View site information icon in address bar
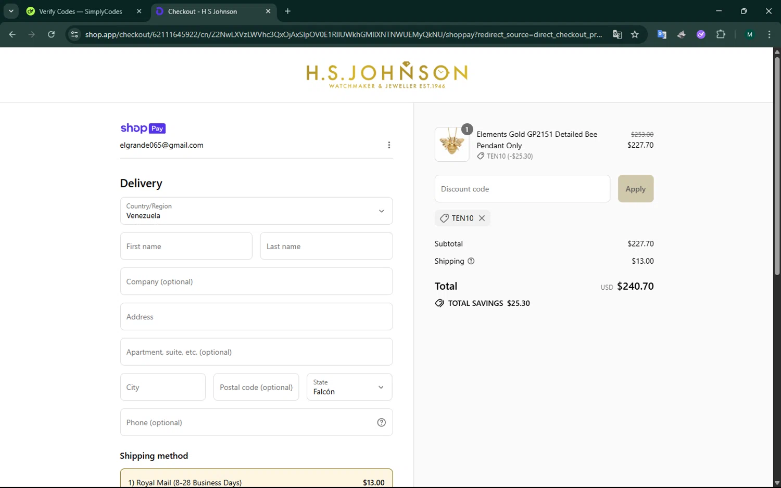This screenshot has width=781, height=488. coord(74,34)
